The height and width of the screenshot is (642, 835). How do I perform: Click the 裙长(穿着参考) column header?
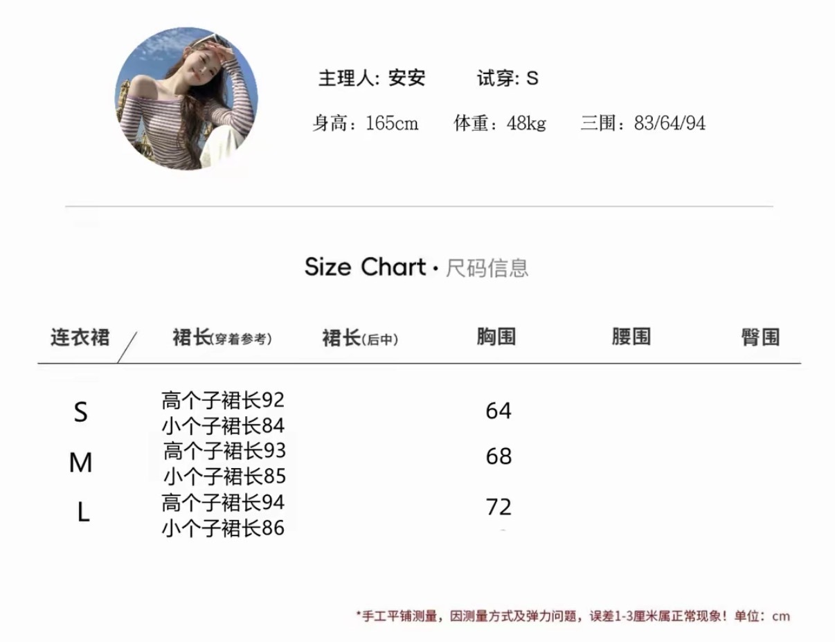(222, 338)
